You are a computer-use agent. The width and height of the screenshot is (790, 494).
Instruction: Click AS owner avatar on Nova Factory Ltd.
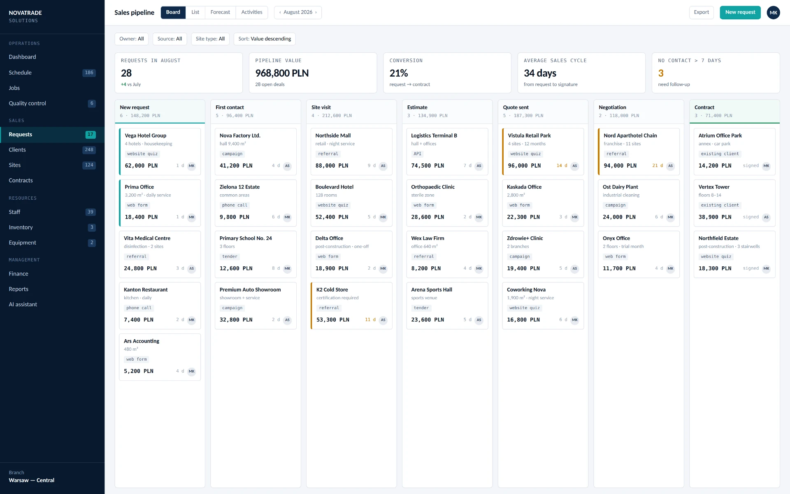point(287,166)
